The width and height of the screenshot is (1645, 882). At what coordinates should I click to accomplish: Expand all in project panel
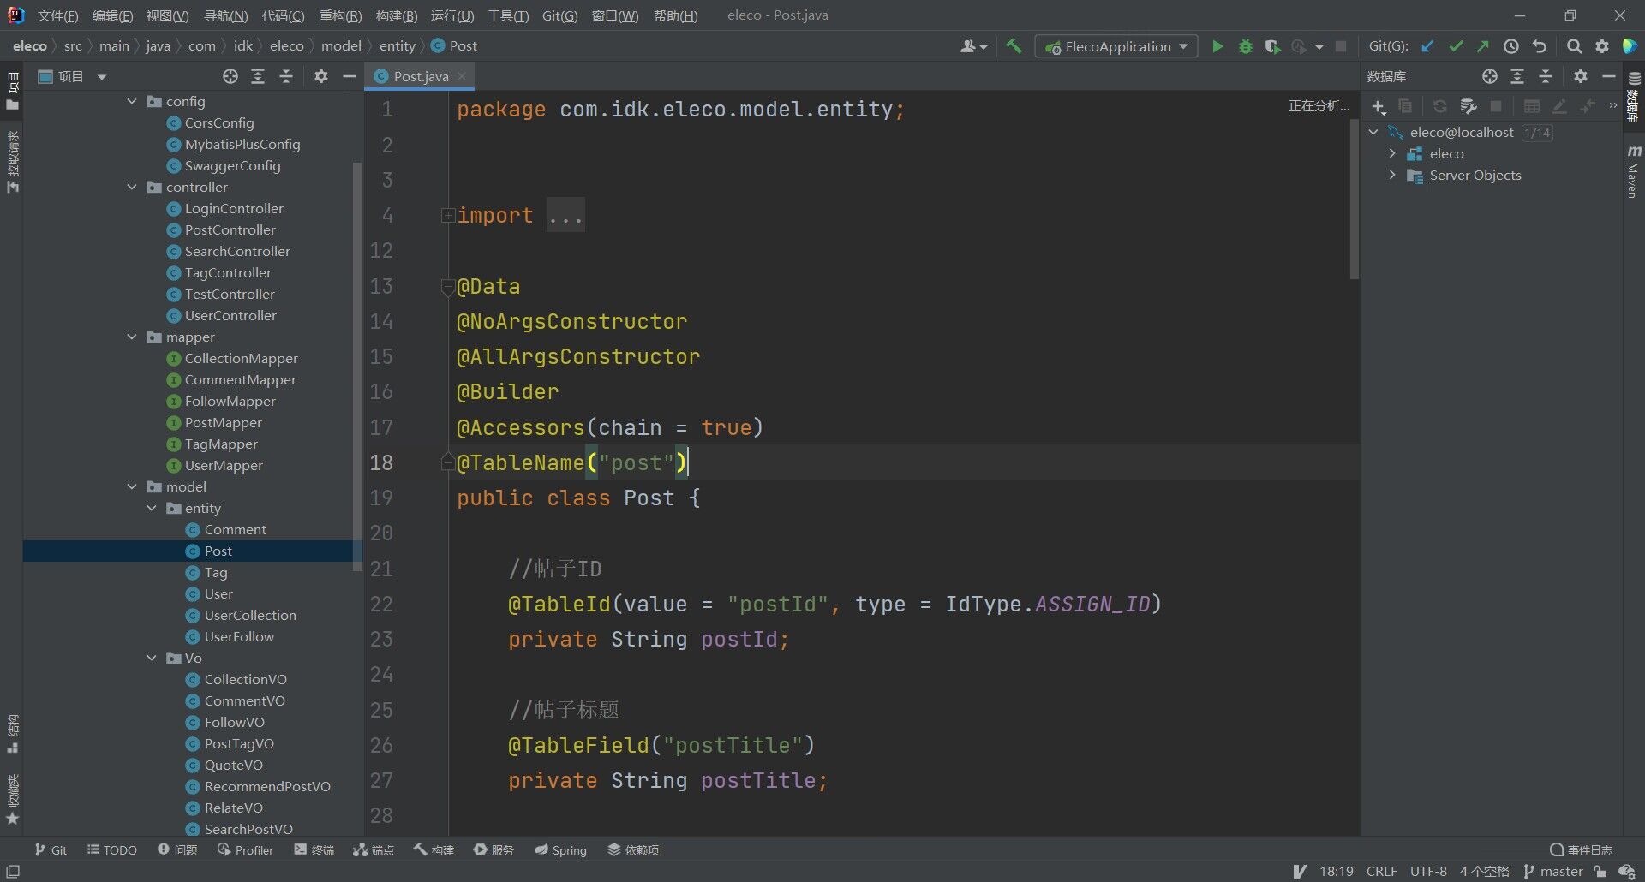tap(257, 76)
